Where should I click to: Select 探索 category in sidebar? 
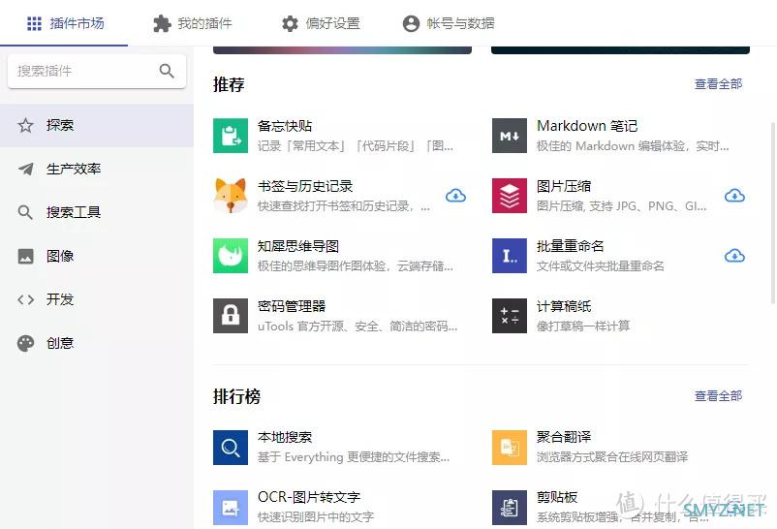pyautogui.click(x=97, y=125)
